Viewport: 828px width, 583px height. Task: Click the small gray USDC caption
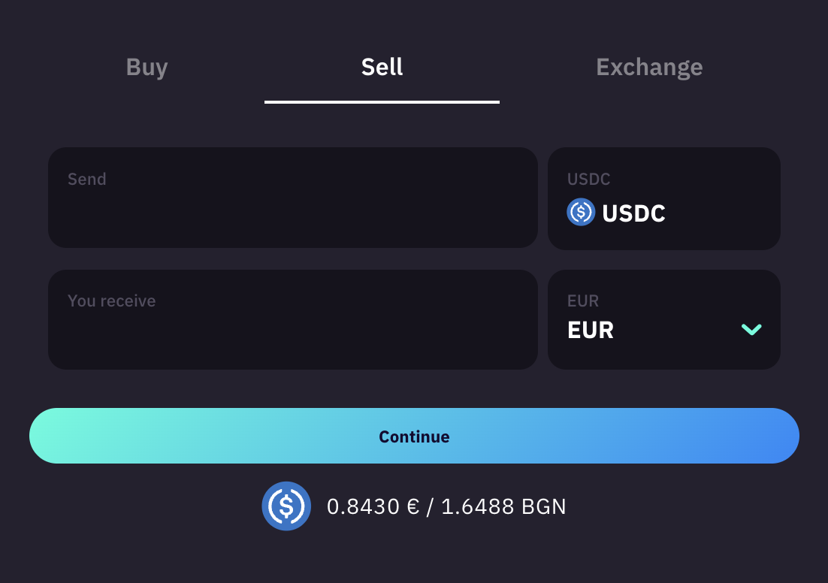point(589,180)
